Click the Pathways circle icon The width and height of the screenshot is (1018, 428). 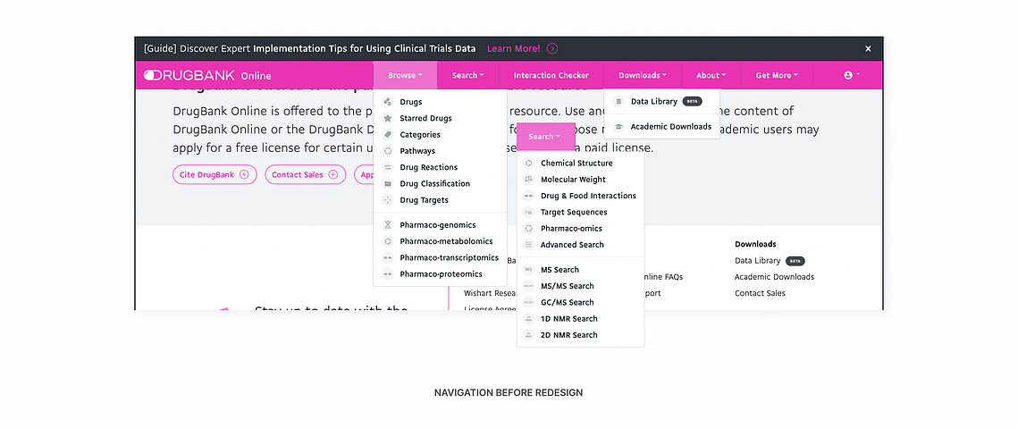pyautogui.click(x=388, y=151)
